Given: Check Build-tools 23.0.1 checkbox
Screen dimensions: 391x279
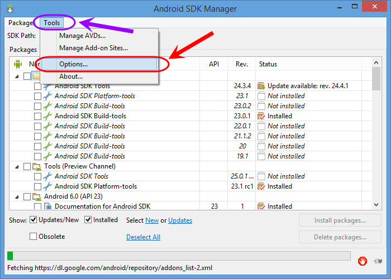Looking at the screenshot, I should [37, 116].
